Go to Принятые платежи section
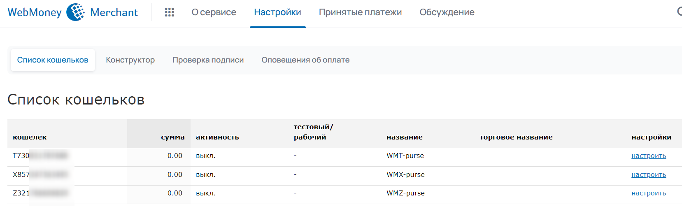This screenshot has height=223, width=682. pos(360,12)
